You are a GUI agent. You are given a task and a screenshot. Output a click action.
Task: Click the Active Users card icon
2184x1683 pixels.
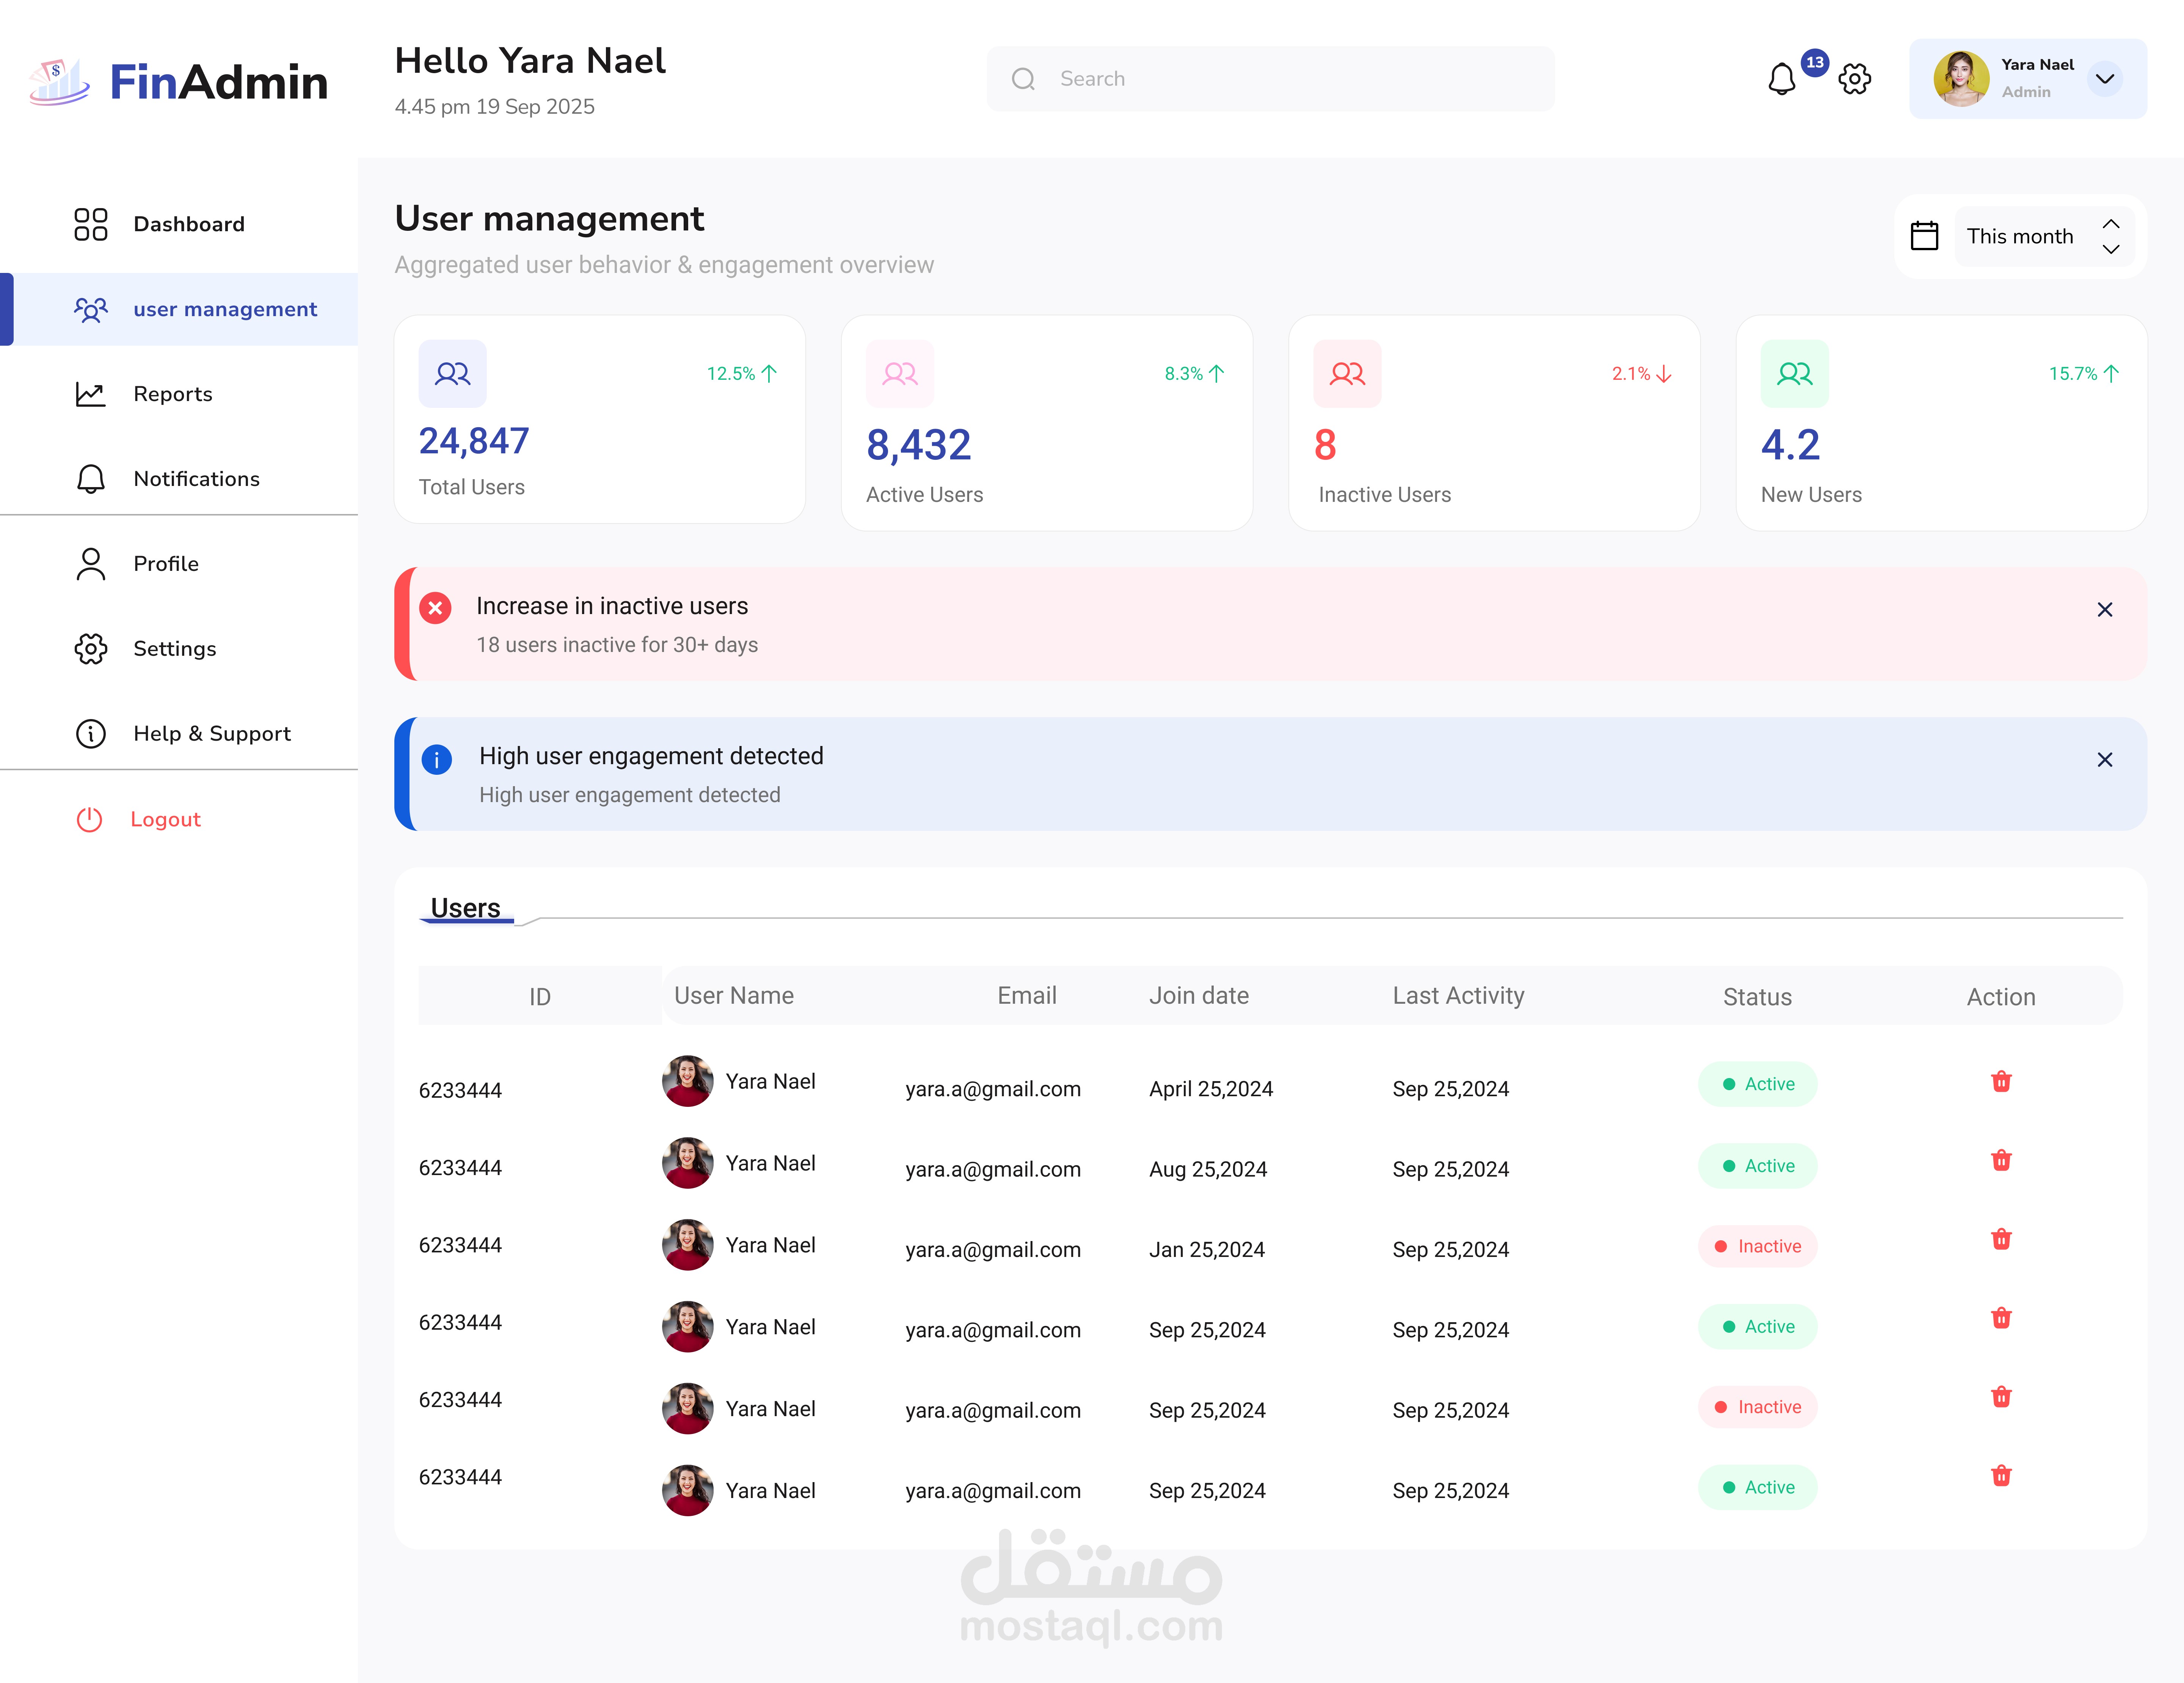click(900, 374)
